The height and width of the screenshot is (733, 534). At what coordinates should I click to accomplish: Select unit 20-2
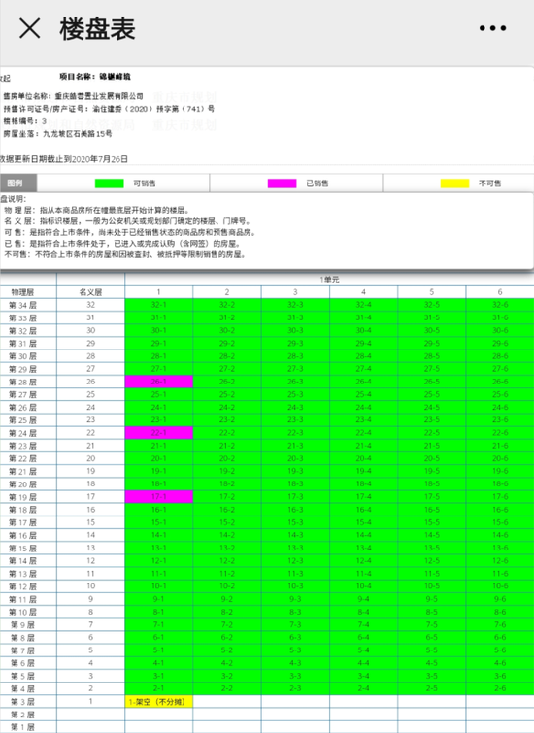227,458
